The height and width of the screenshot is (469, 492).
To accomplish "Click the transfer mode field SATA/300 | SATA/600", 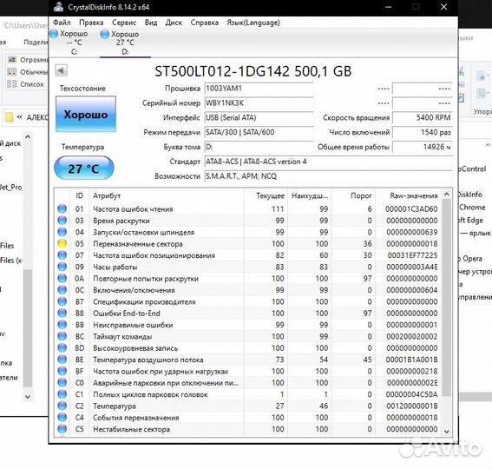I will tap(259, 132).
